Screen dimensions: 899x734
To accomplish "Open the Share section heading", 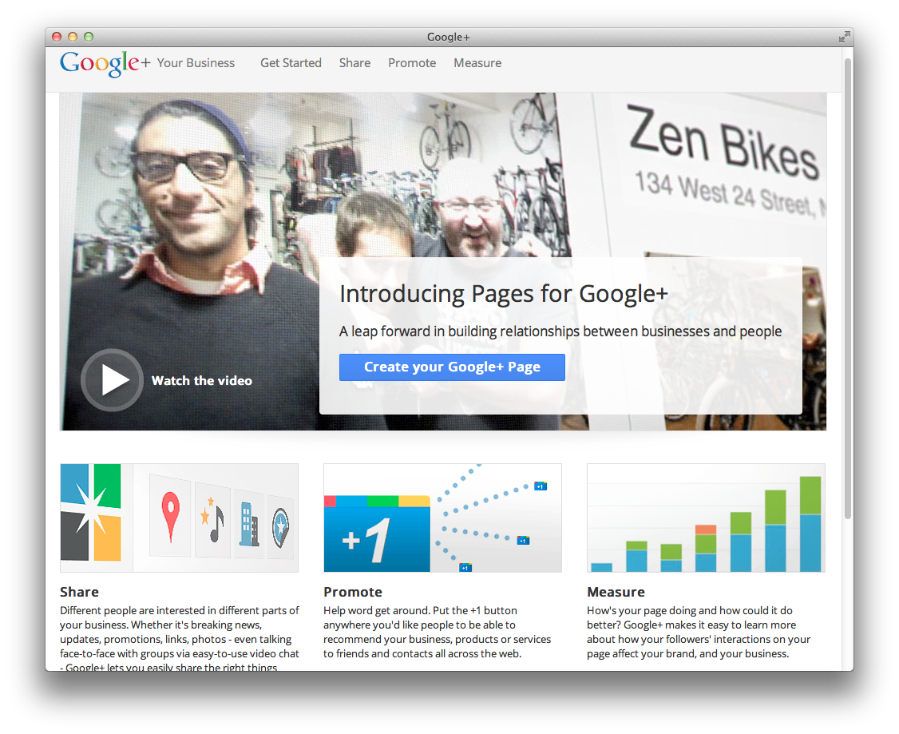I will pos(79,592).
